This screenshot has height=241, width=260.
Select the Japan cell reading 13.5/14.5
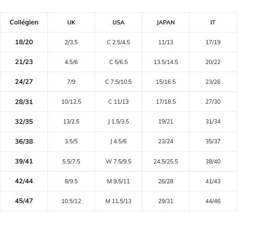165,62
